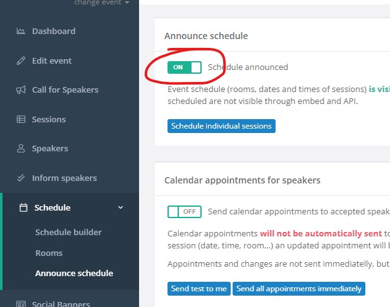Click Schedule individual sessions button
The width and height of the screenshot is (390, 307).
click(x=221, y=126)
